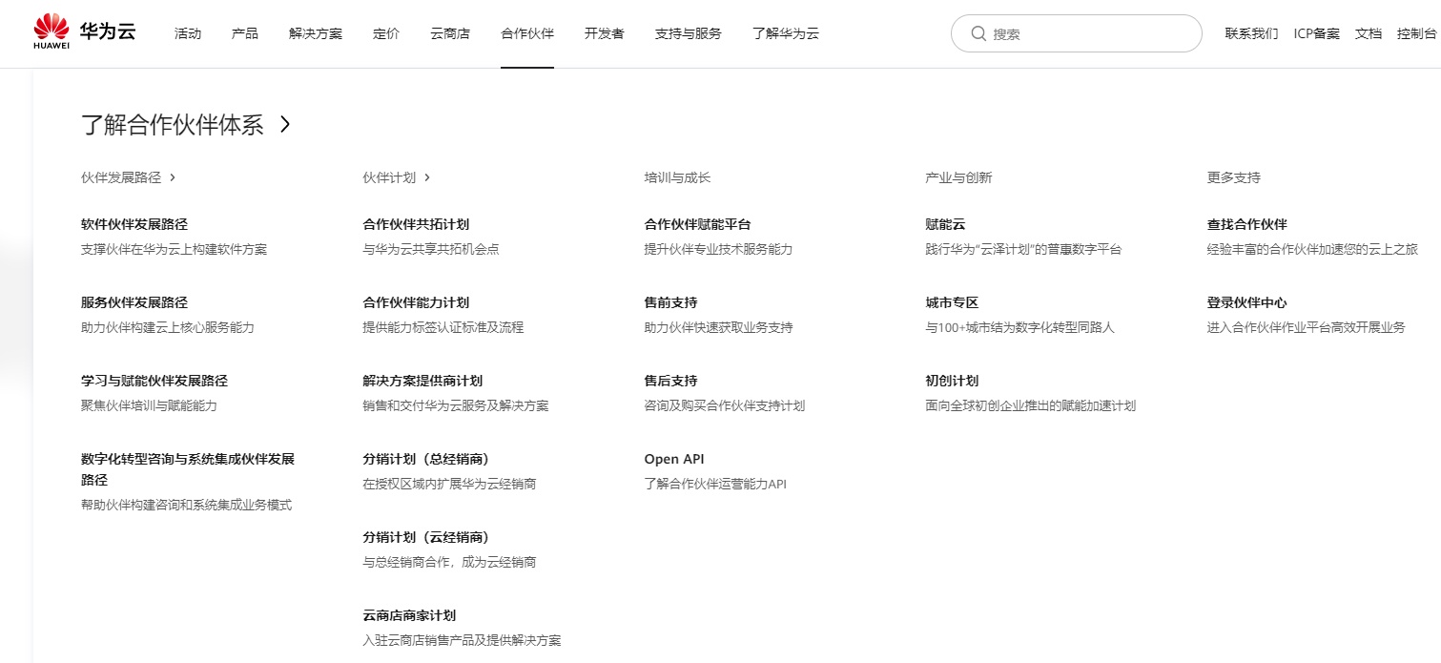Open 解决方案提供商计划
Viewport: 1441px width, 663px height.
422,381
